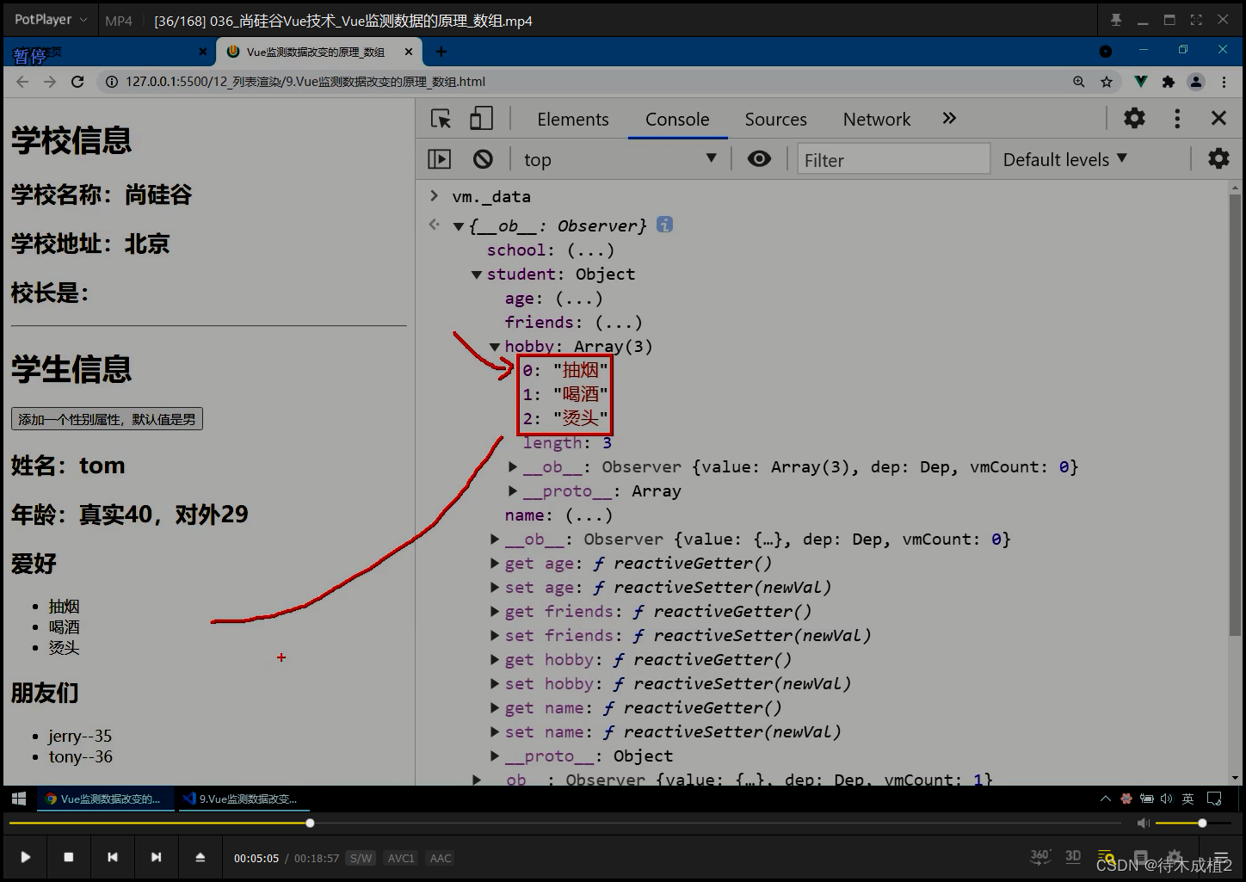This screenshot has width=1246, height=882.
Task: Click the address bar URL
Action: point(305,82)
